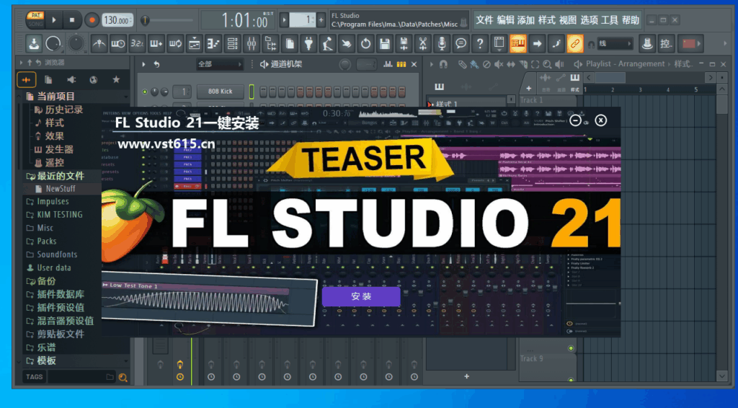This screenshot has height=408, width=738.
Task: Click the TAGS button
Action: pos(35,377)
